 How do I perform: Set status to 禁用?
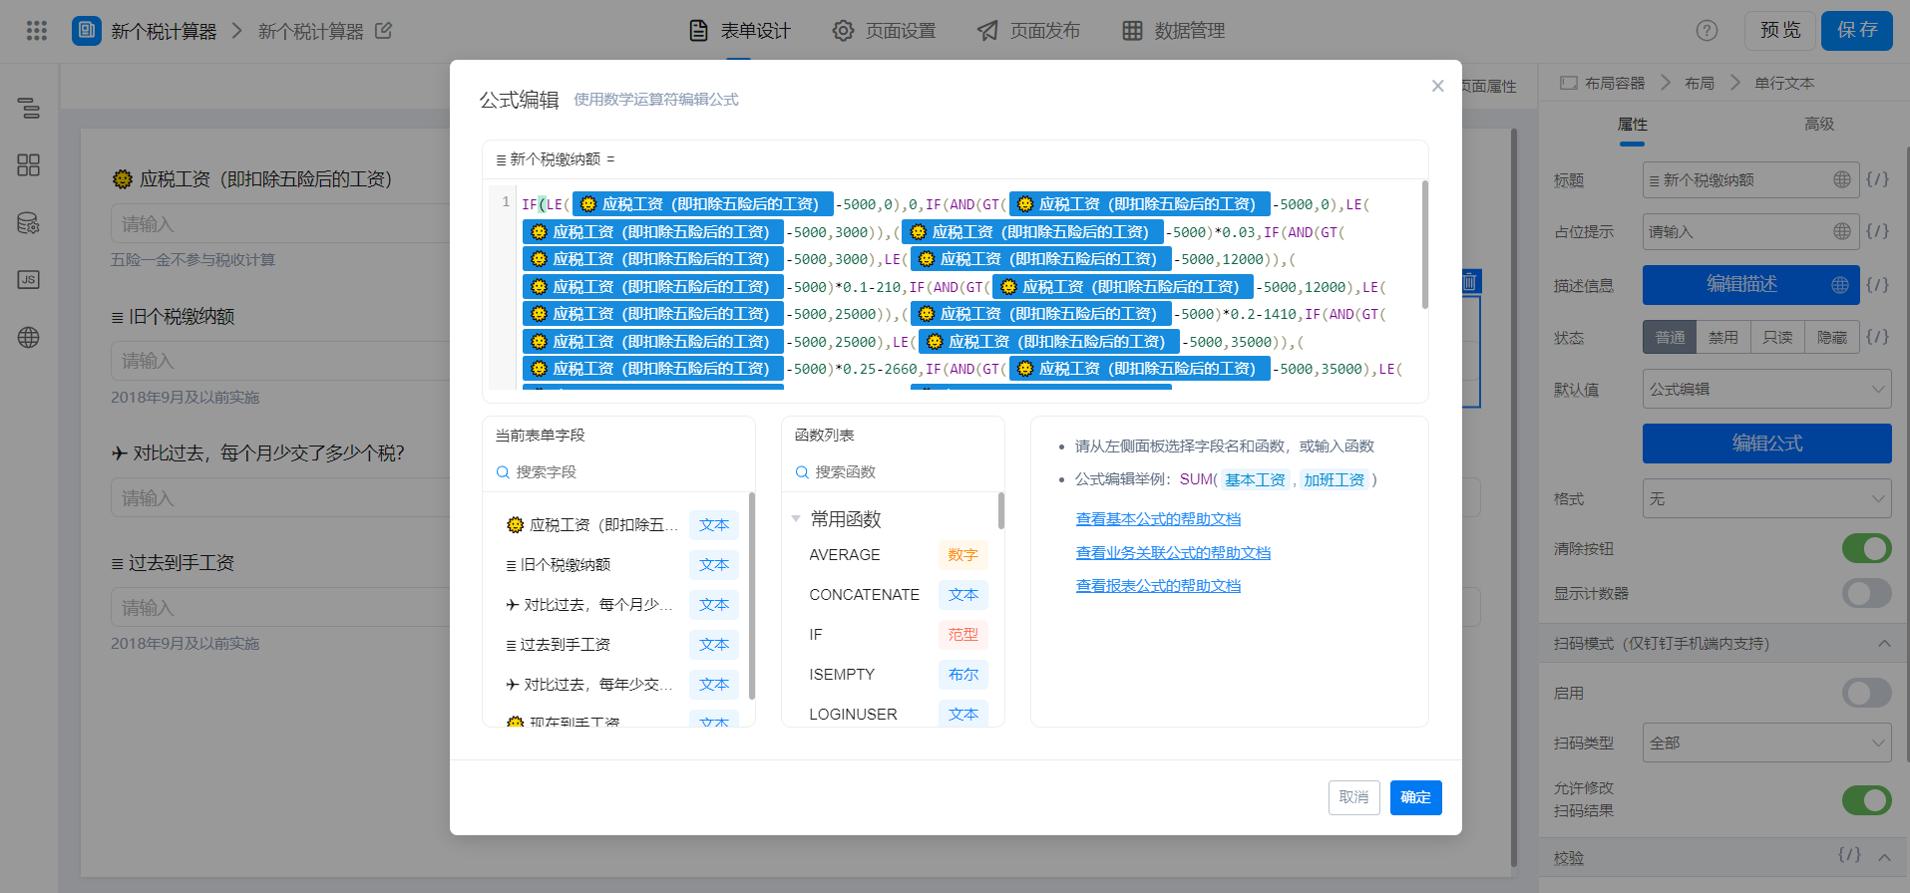(x=1722, y=337)
